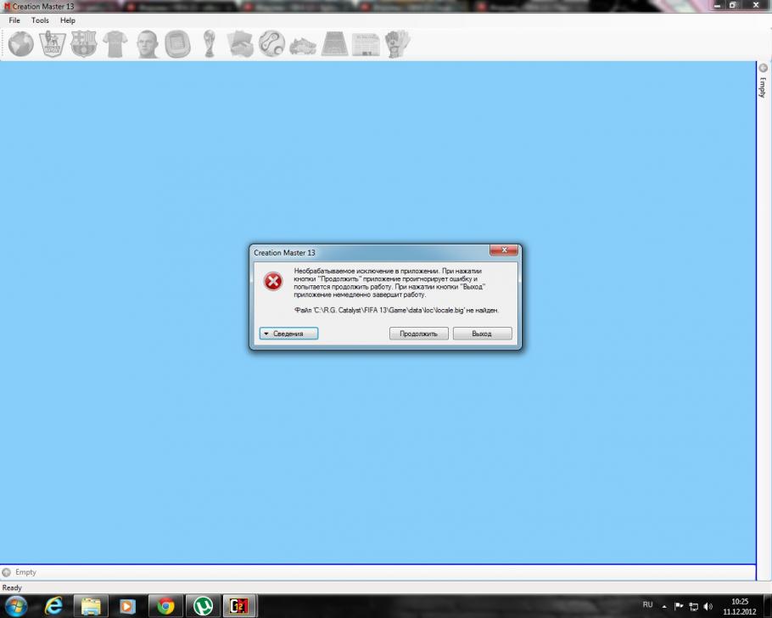Click the locale.big file-not-found message
772x618 pixels.
(396, 310)
